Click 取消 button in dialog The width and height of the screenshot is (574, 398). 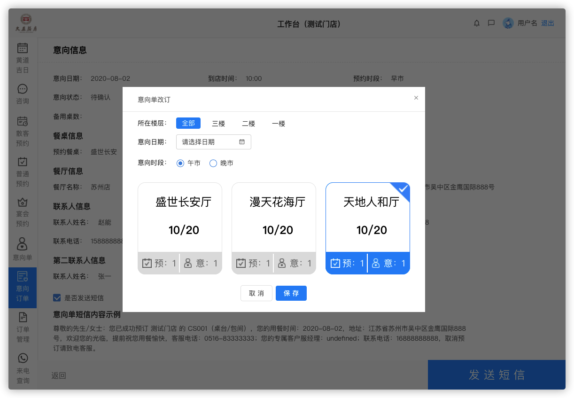pos(256,293)
